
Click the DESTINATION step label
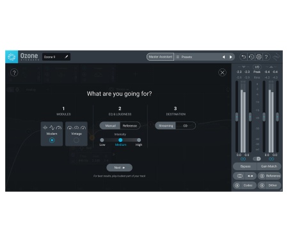click(176, 114)
